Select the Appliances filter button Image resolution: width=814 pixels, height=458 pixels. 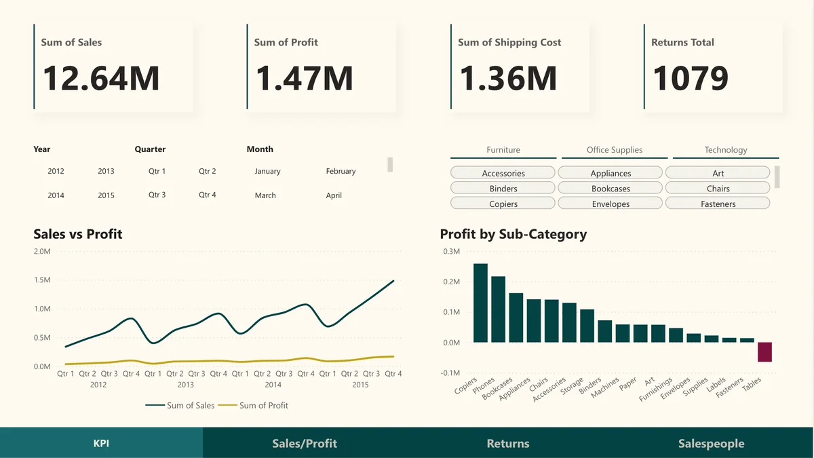pos(609,172)
